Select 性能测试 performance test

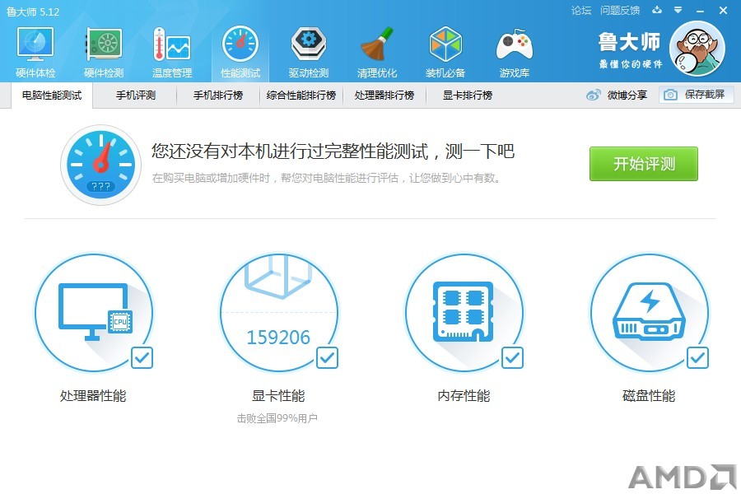click(240, 53)
